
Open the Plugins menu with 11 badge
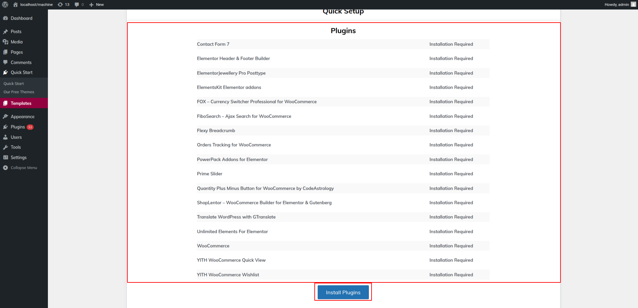click(18, 127)
